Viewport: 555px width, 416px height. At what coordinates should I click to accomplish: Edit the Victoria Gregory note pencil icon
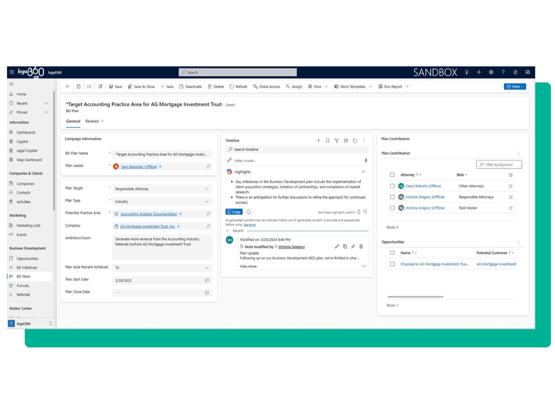[x=337, y=247]
